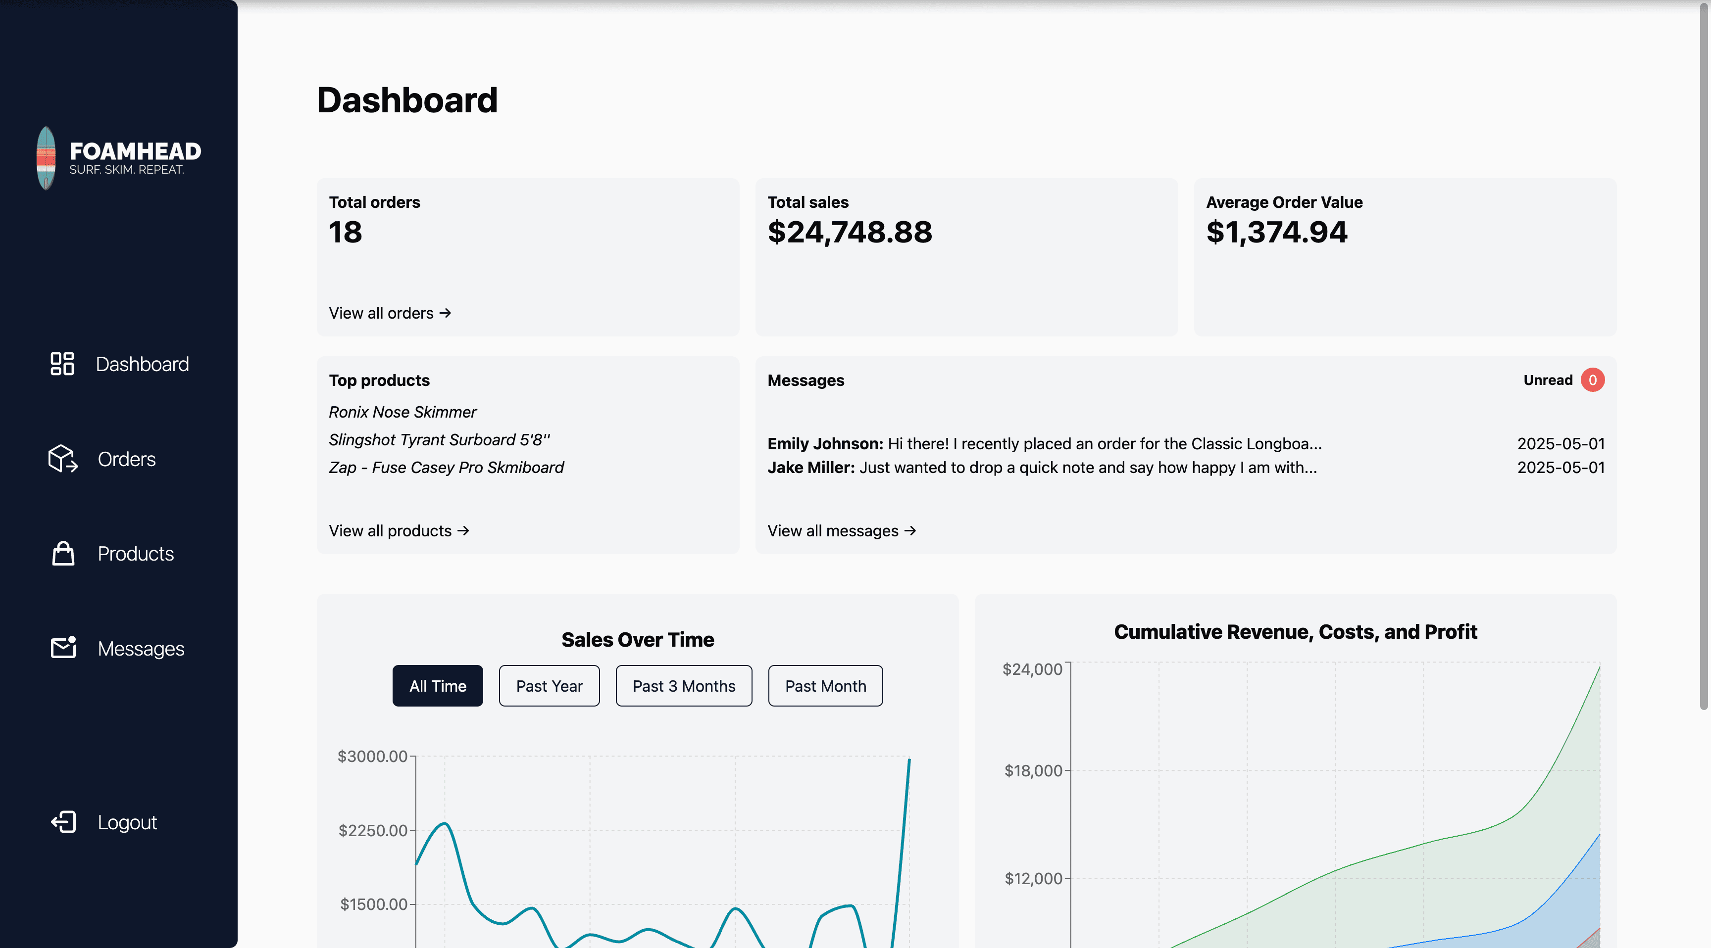
Task: Follow the View all messages link
Action: pos(842,530)
